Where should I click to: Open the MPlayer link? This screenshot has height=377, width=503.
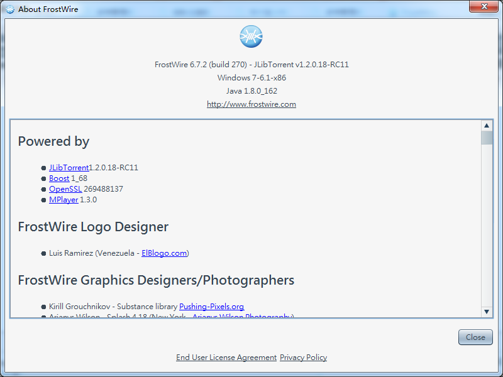click(64, 200)
